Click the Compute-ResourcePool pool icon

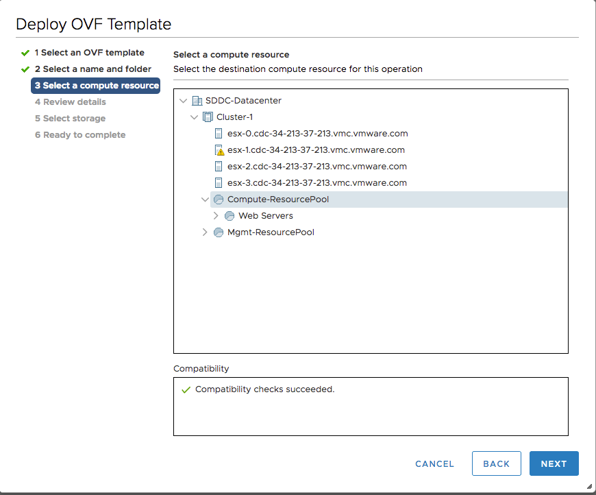(x=219, y=200)
